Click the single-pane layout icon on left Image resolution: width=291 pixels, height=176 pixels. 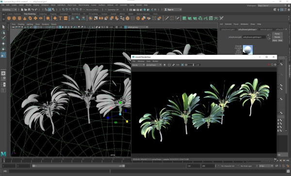[3, 73]
